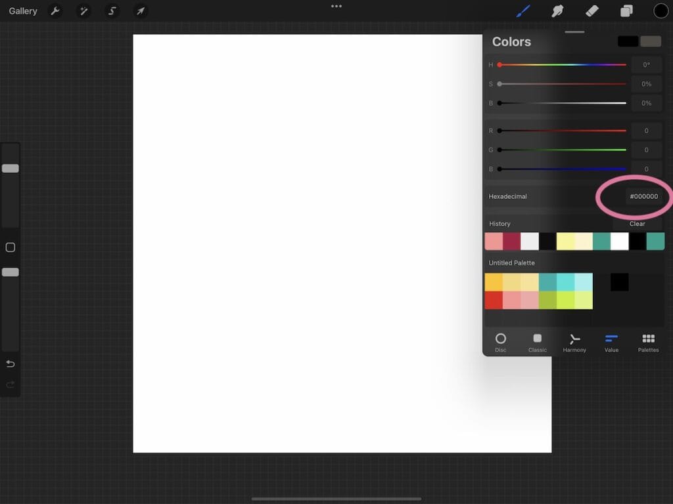Open the Actions wrench menu
This screenshot has height=504, width=673.
pyautogui.click(x=56, y=10)
